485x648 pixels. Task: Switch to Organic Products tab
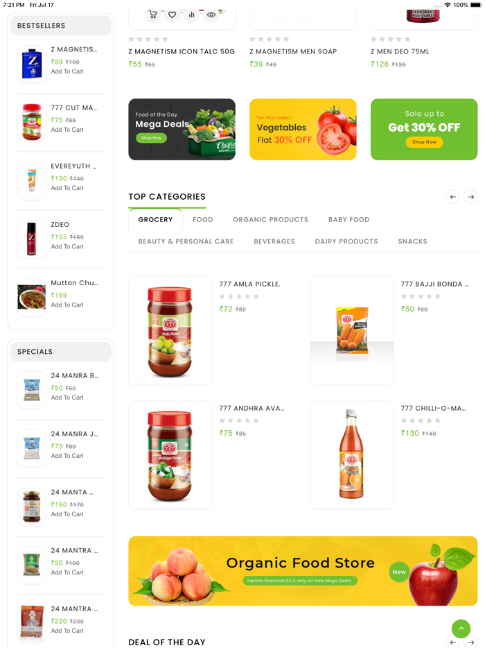click(x=270, y=219)
